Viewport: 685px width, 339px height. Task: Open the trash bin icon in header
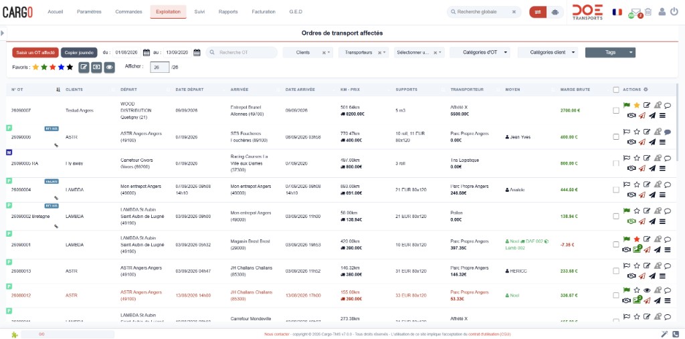[648, 12]
